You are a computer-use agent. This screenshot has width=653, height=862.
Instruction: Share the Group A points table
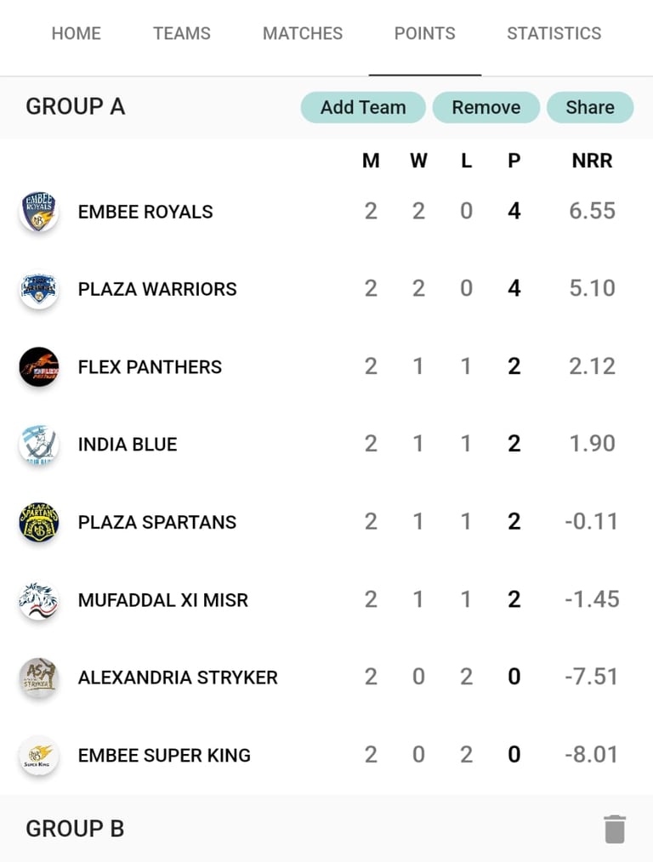pos(589,108)
